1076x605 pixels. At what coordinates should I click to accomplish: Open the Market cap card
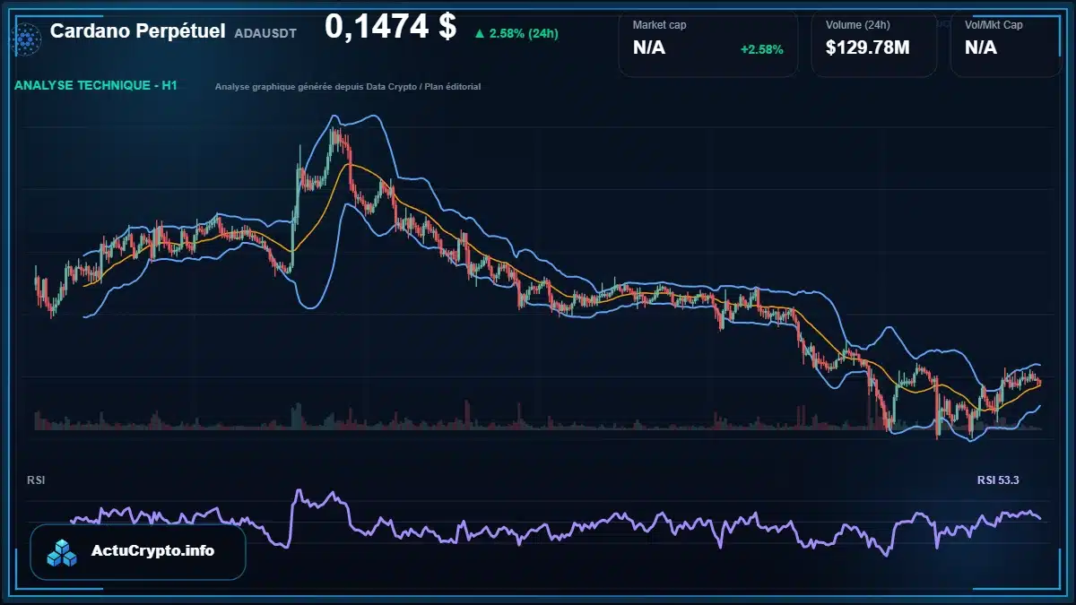click(x=707, y=42)
